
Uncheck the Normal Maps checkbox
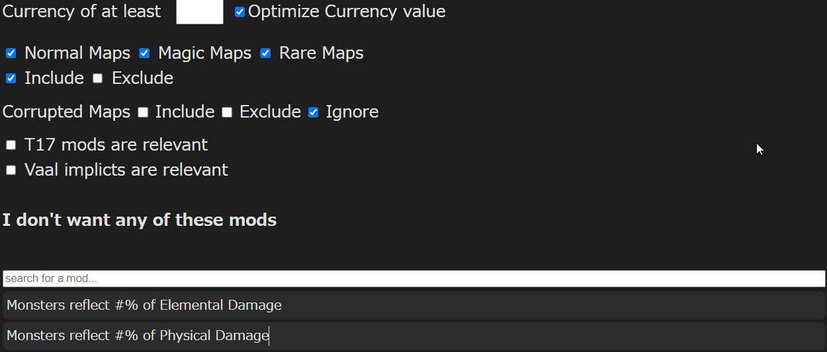11,53
